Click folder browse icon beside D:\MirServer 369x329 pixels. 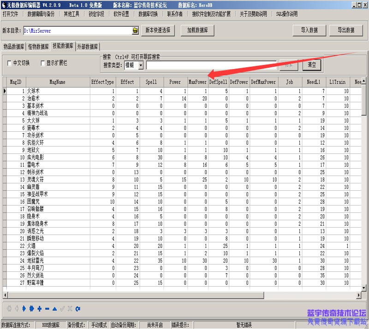tap(135, 30)
